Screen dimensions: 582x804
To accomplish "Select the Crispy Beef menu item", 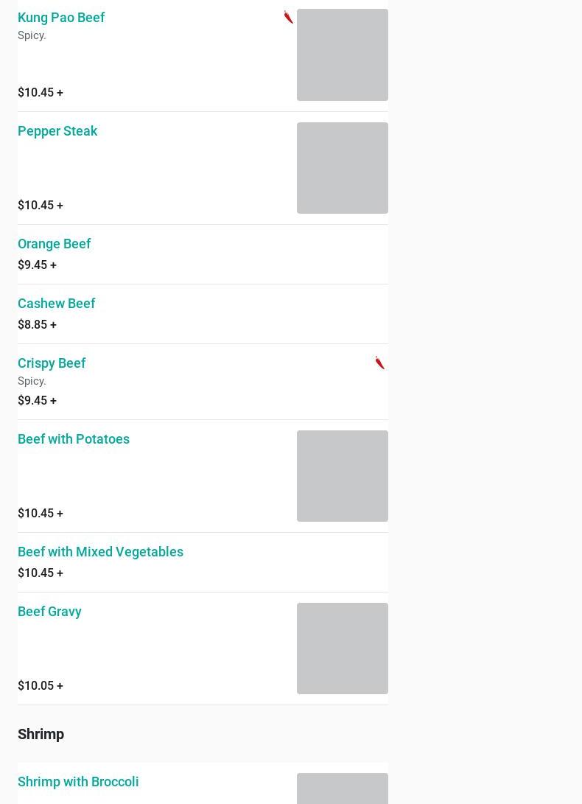I will coord(52,363).
